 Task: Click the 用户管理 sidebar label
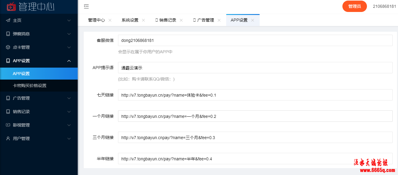[21, 139]
